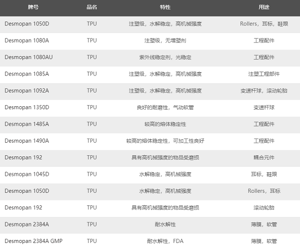Open the Desmopan 1080A grade entry
300x250 pixels.
(26, 41)
